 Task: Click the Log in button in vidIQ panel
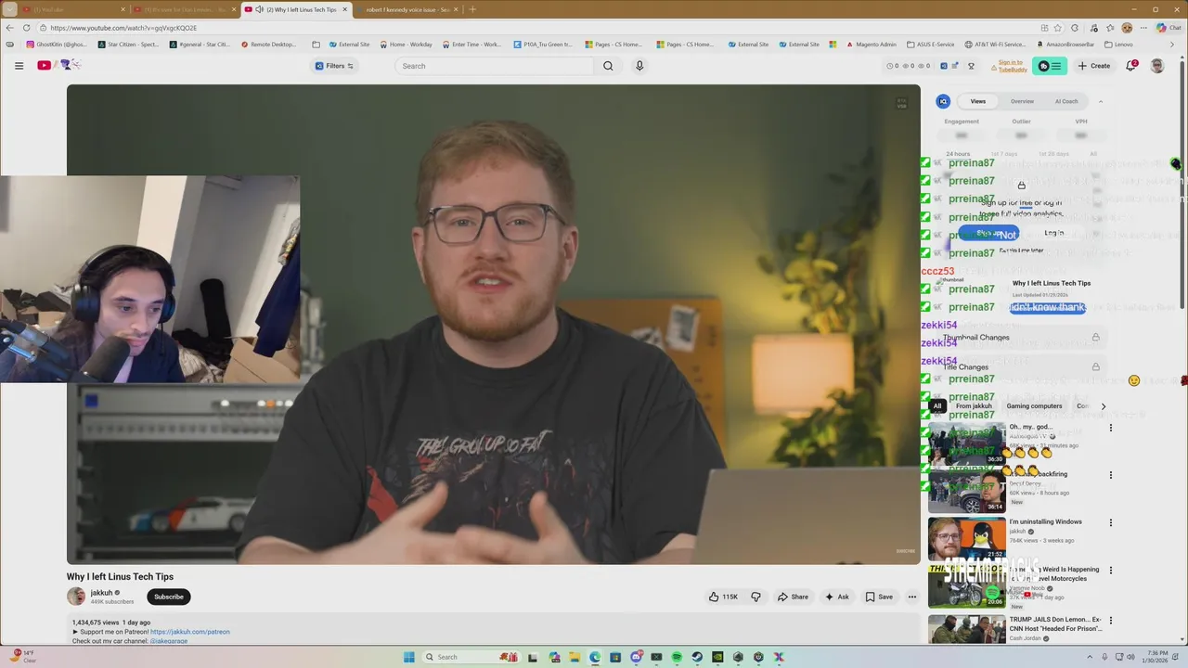coord(1054,233)
